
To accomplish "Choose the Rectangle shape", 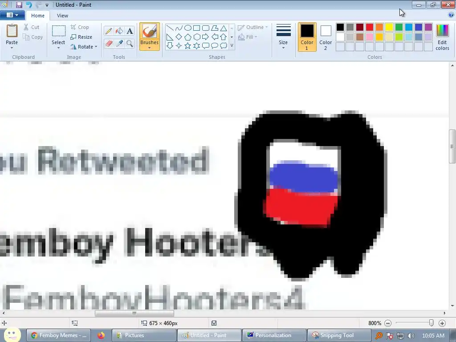I will click(197, 28).
